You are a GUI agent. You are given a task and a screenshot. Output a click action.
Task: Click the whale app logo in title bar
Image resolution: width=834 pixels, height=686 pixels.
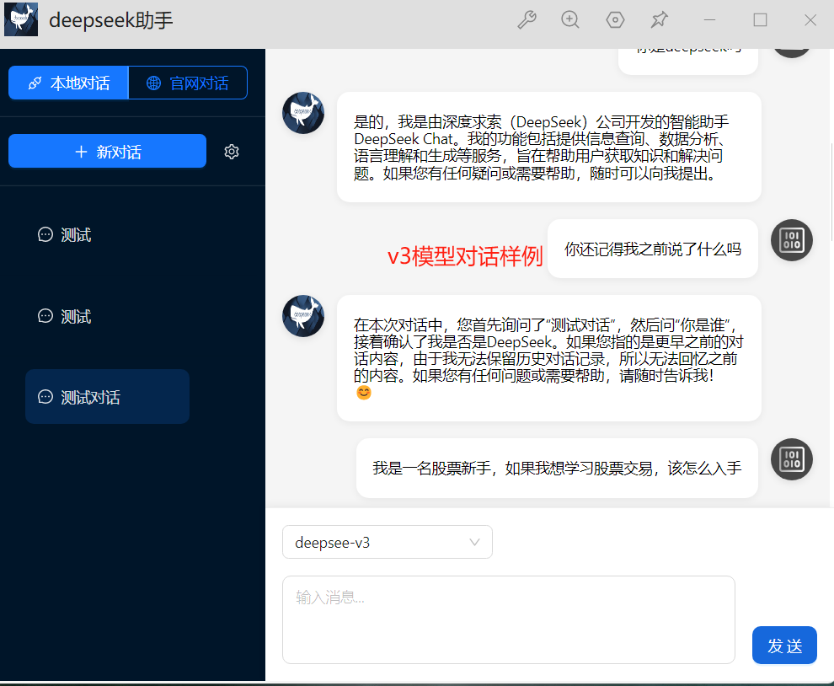tap(21, 19)
